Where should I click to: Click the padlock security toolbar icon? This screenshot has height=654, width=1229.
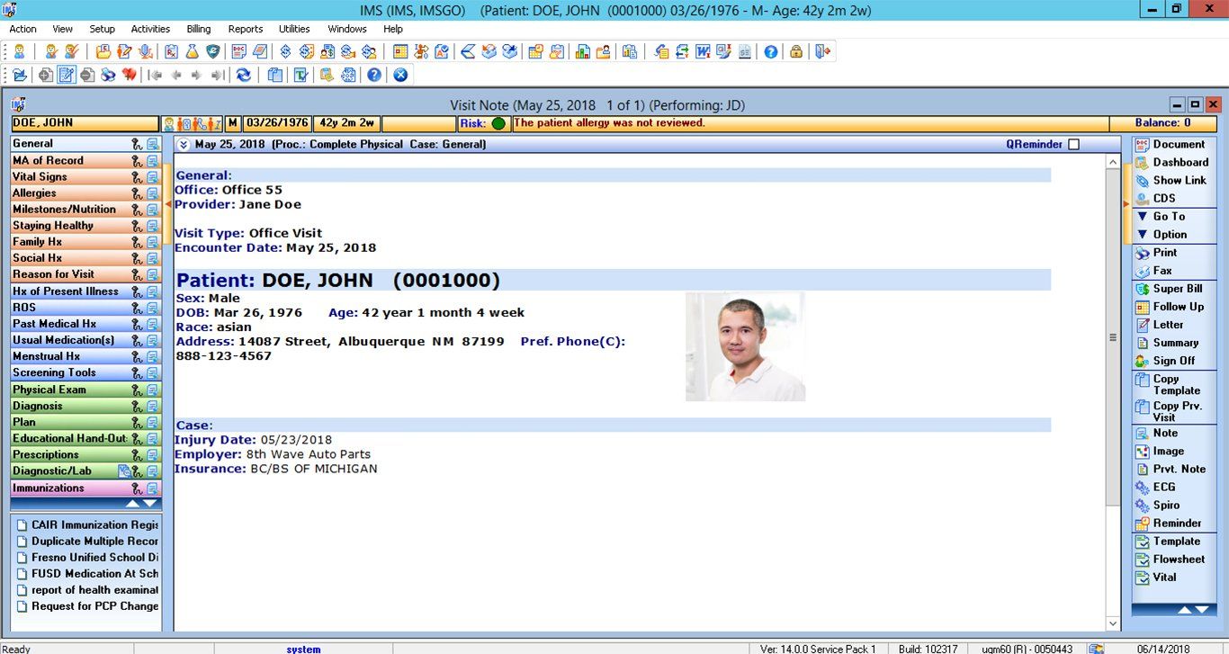[796, 51]
